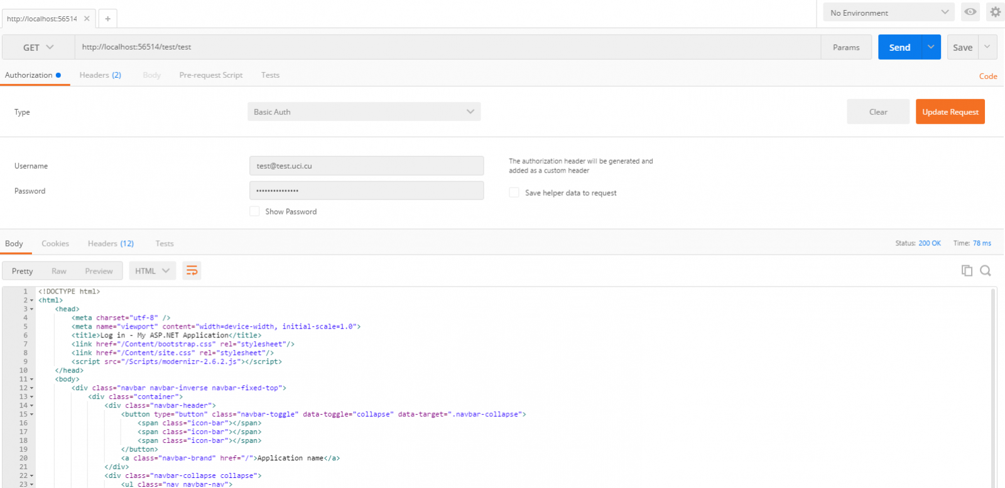This screenshot has height=488, width=1005.
Task: Collapse the navbar div on line 12
Action: pos(32,388)
